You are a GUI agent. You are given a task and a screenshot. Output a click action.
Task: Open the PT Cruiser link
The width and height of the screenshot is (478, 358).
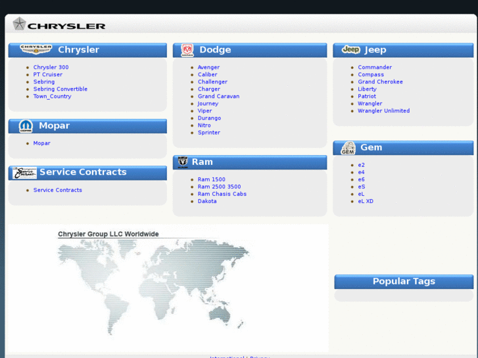coord(48,74)
